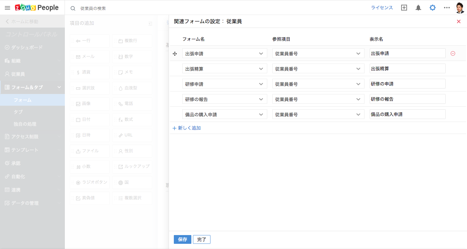Open the three-dot more options menu
This screenshot has height=249, width=467.
pyautogui.click(x=447, y=8)
